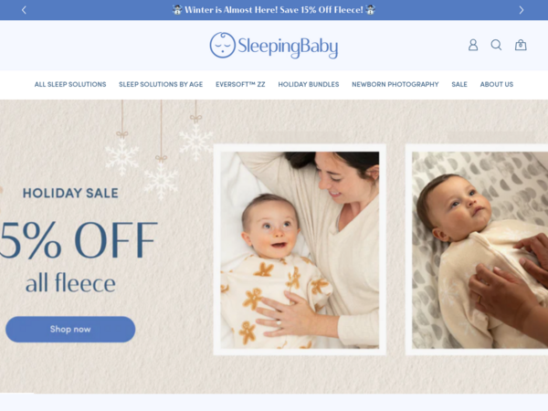Show previous announcement with left arrow
This screenshot has height=411, width=548.
point(24,10)
